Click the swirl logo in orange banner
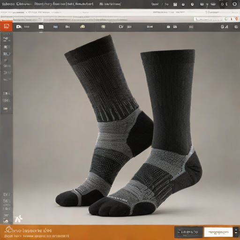The width and height of the screenshot is (240, 240). tap(8, 229)
